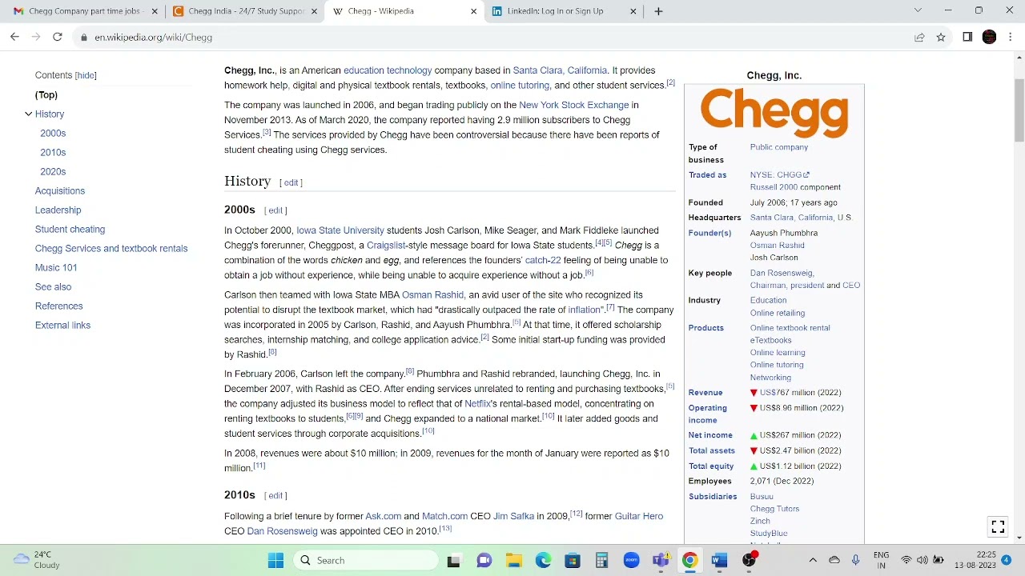
Task: Edit the History section
Action: (x=291, y=182)
